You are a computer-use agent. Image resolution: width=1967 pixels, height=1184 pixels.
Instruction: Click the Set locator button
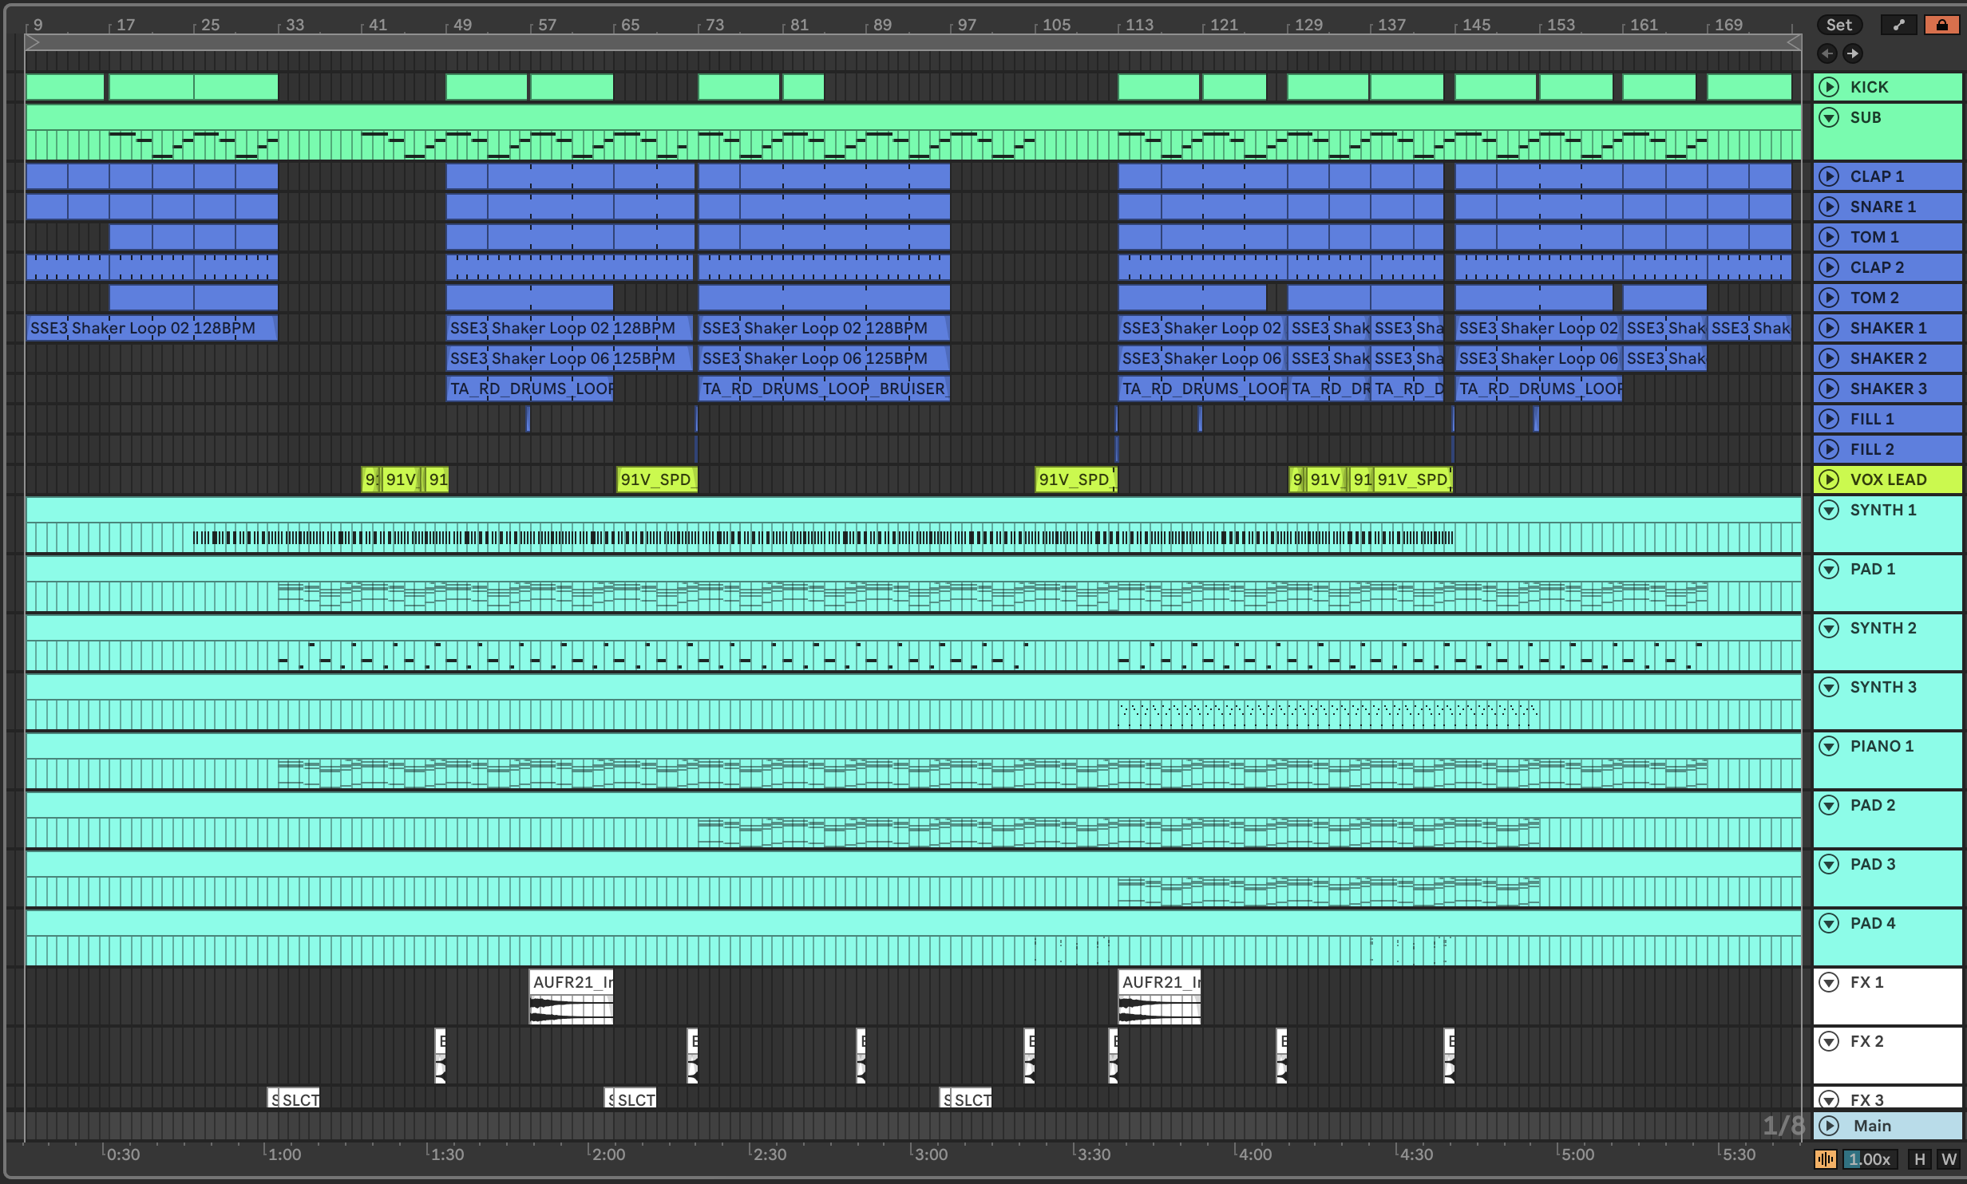(x=1838, y=25)
